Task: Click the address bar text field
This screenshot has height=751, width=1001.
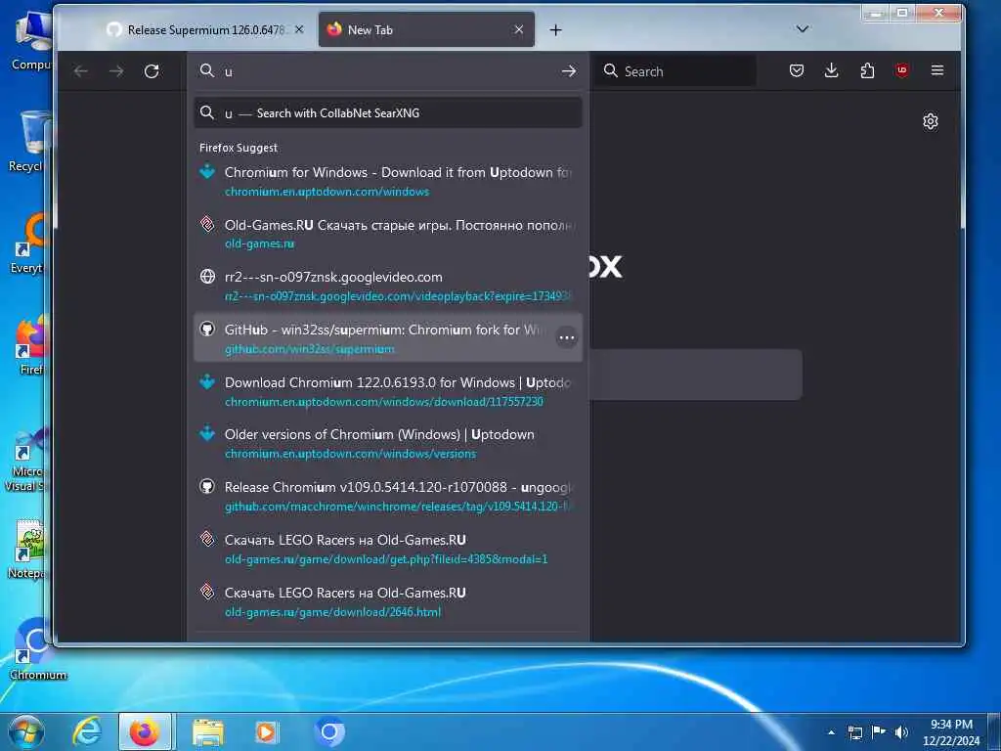Action: tap(389, 70)
